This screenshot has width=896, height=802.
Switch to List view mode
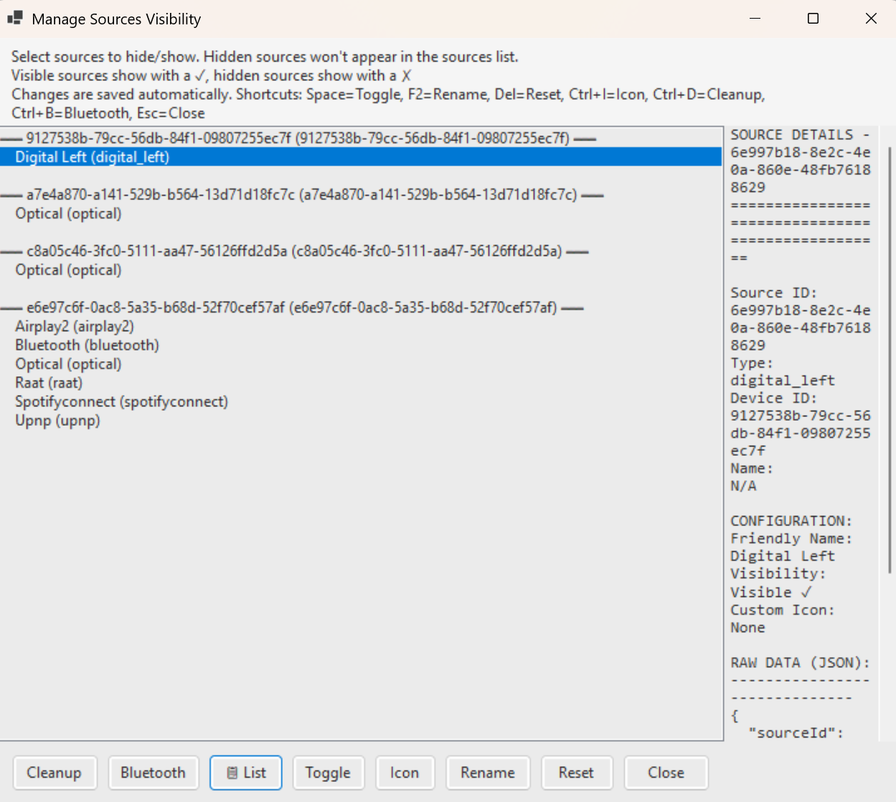click(246, 773)
